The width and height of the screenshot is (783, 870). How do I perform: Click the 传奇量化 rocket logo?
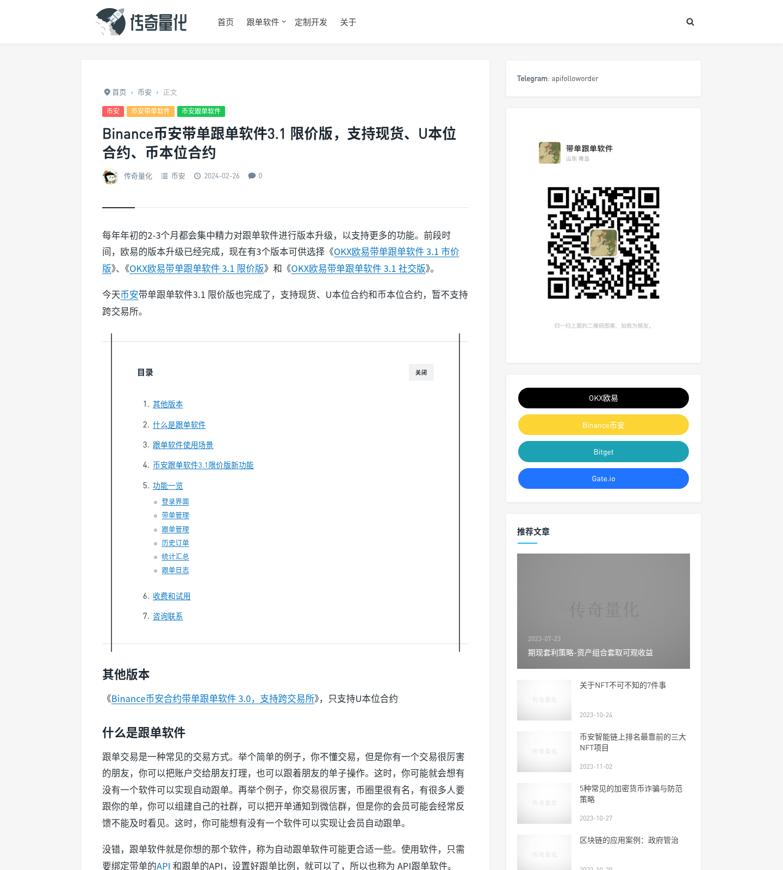tap(141, 22)
